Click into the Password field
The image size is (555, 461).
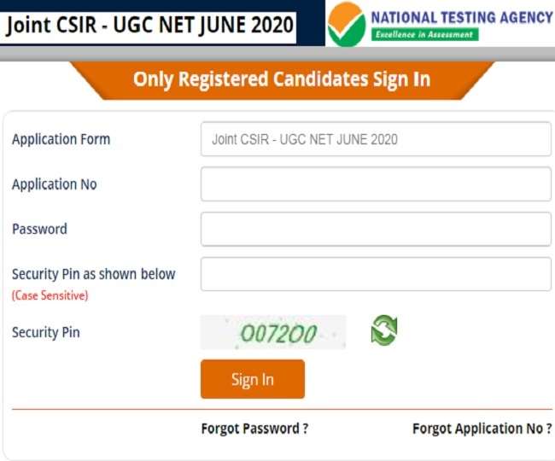point(376,229)
